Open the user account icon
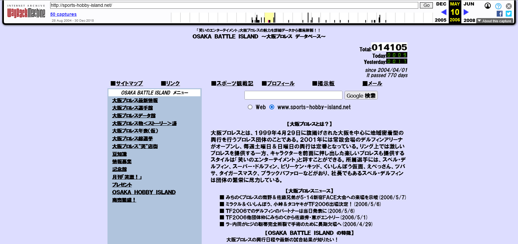The width and height of the screenshot is (518, 244). 488,6
